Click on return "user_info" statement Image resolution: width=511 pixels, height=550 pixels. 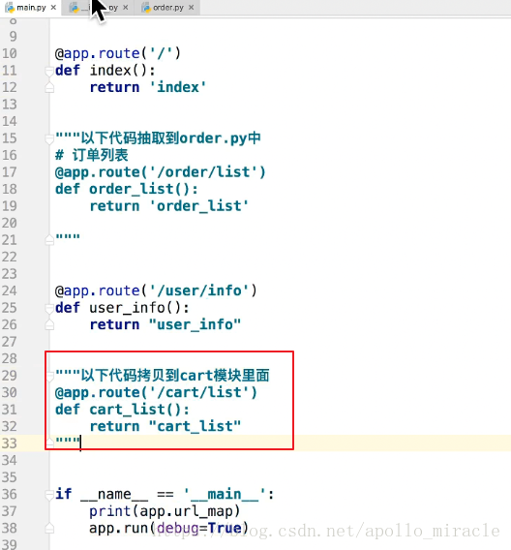(165, 324)
